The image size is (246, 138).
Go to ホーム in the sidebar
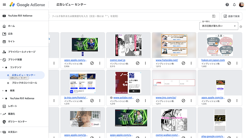pos(11,26)
